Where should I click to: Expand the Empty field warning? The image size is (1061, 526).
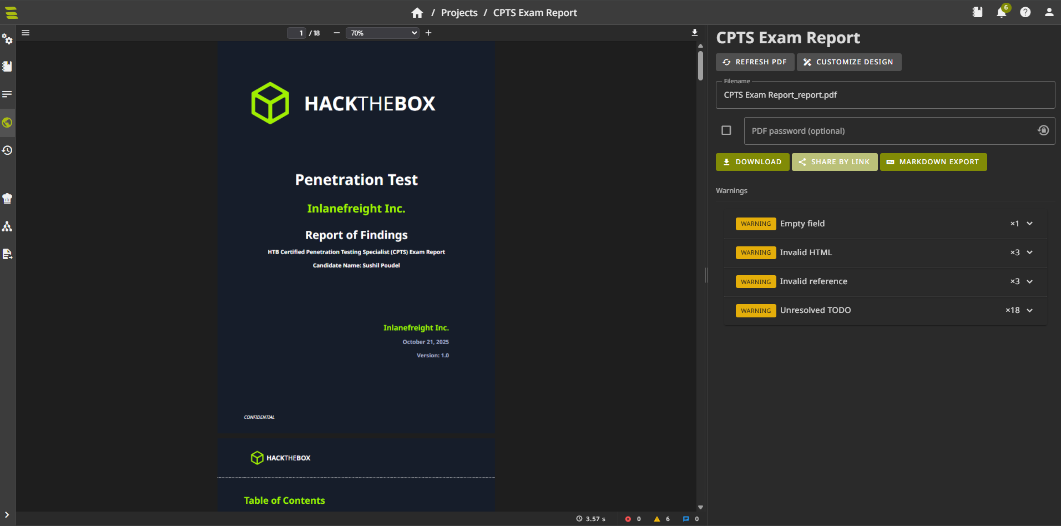[x=1029, y=224]
